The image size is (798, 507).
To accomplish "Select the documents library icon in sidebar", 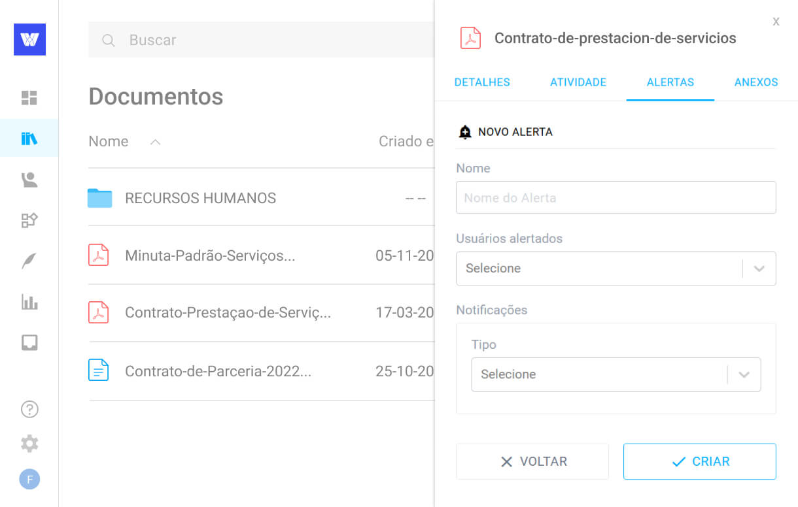I will tap(29, 138).
